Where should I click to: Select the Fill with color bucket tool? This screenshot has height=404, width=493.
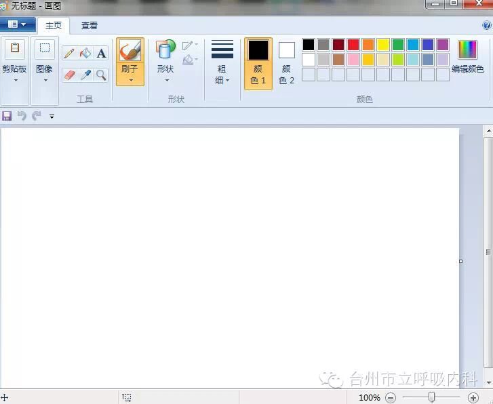85,53
